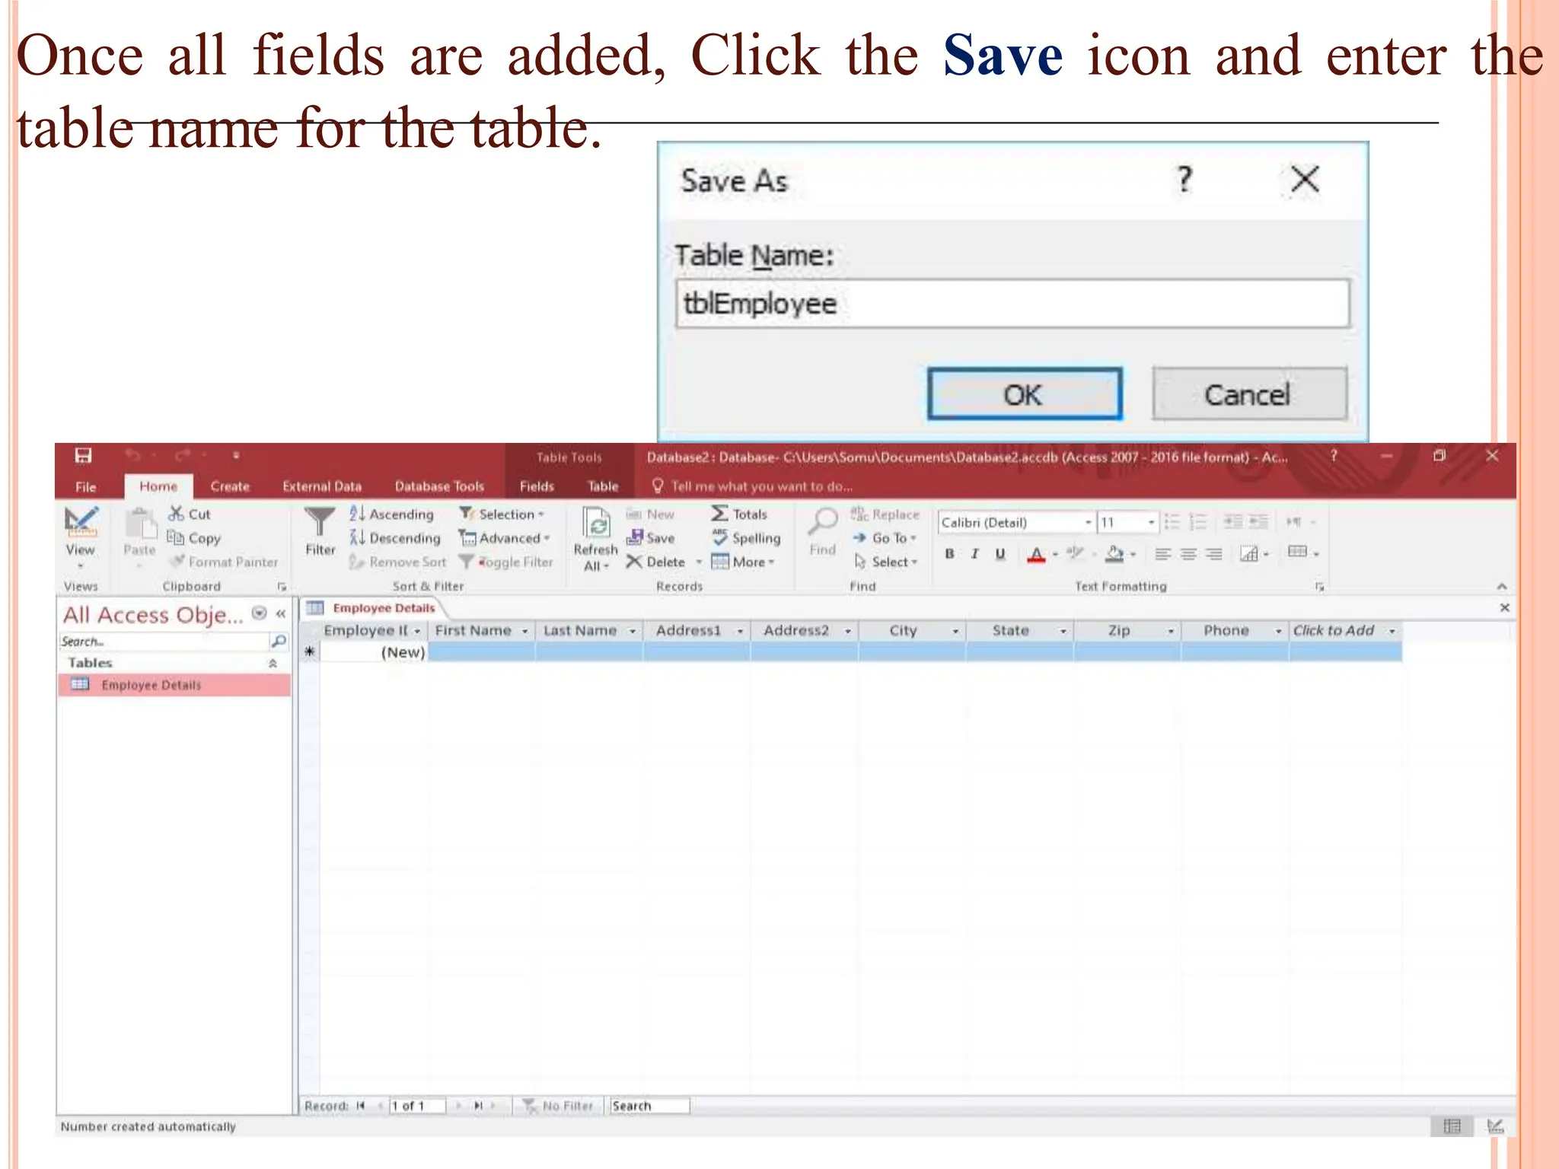Click the Save record command
Image resolution: width=1559 pixels, height=1169 pixels.
click(x=651, y=537)
